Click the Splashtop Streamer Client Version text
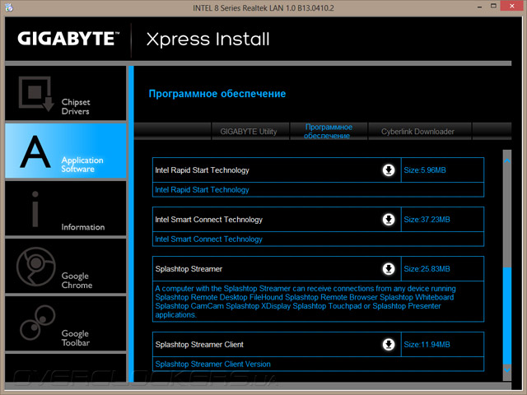527x395 pixels. coord(212,364)
